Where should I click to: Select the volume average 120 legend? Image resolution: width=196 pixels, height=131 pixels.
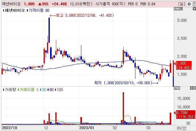[x=59, y=90]
